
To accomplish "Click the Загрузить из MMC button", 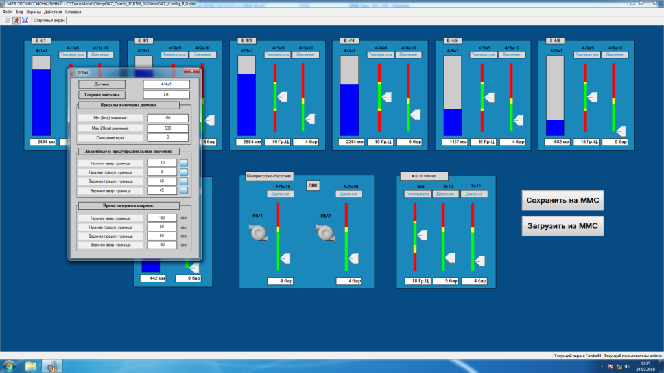I will (x=563, y=226).
